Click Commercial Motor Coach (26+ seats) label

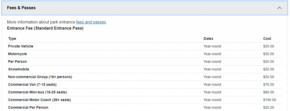tap(39, 100)
